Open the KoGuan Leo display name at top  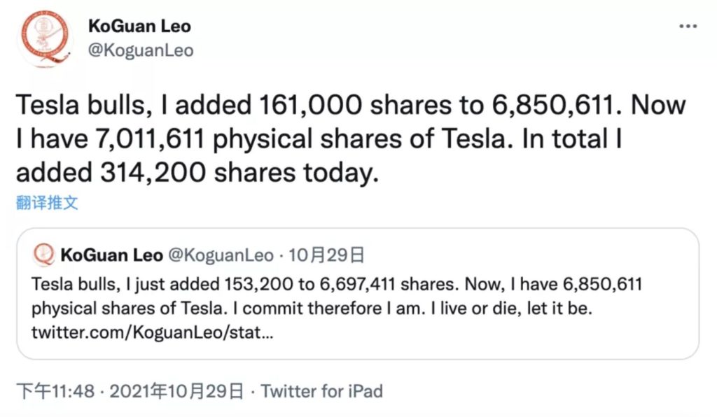coord(139,27)
